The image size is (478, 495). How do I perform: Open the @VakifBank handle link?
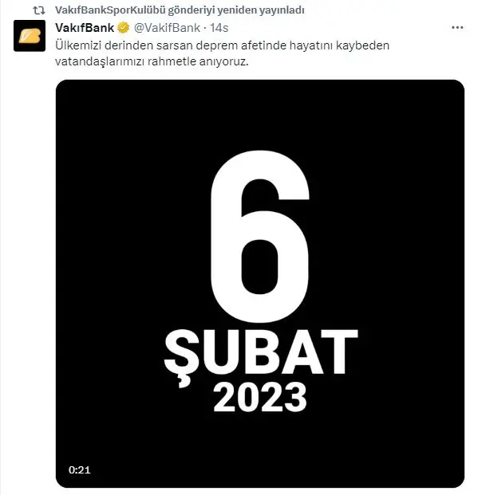(x=167, y=28)
